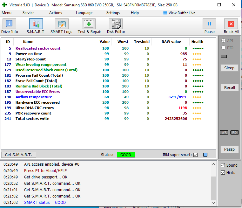242x208 pixels.
Task: Click the 'SMART status = GOOD' log line
Action: (45, 203)
